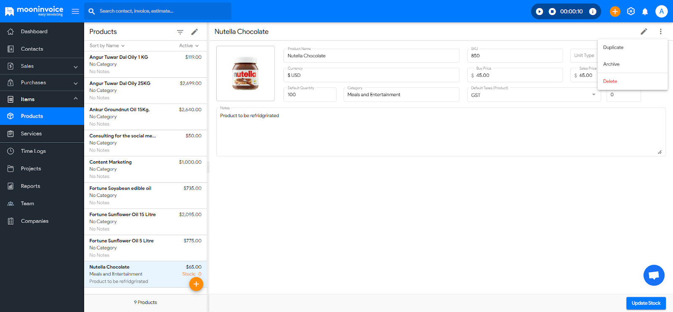Click edit pencil in Products list header

[x=194, y=32]
